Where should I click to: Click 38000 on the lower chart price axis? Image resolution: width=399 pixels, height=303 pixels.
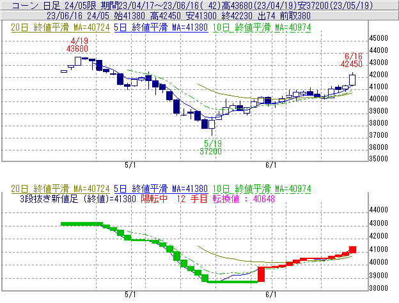pos(379,288)
